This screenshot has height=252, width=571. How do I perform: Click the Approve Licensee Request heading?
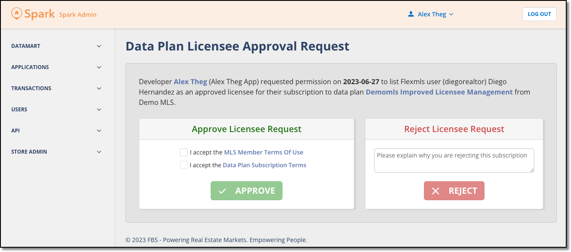(247, 129)
